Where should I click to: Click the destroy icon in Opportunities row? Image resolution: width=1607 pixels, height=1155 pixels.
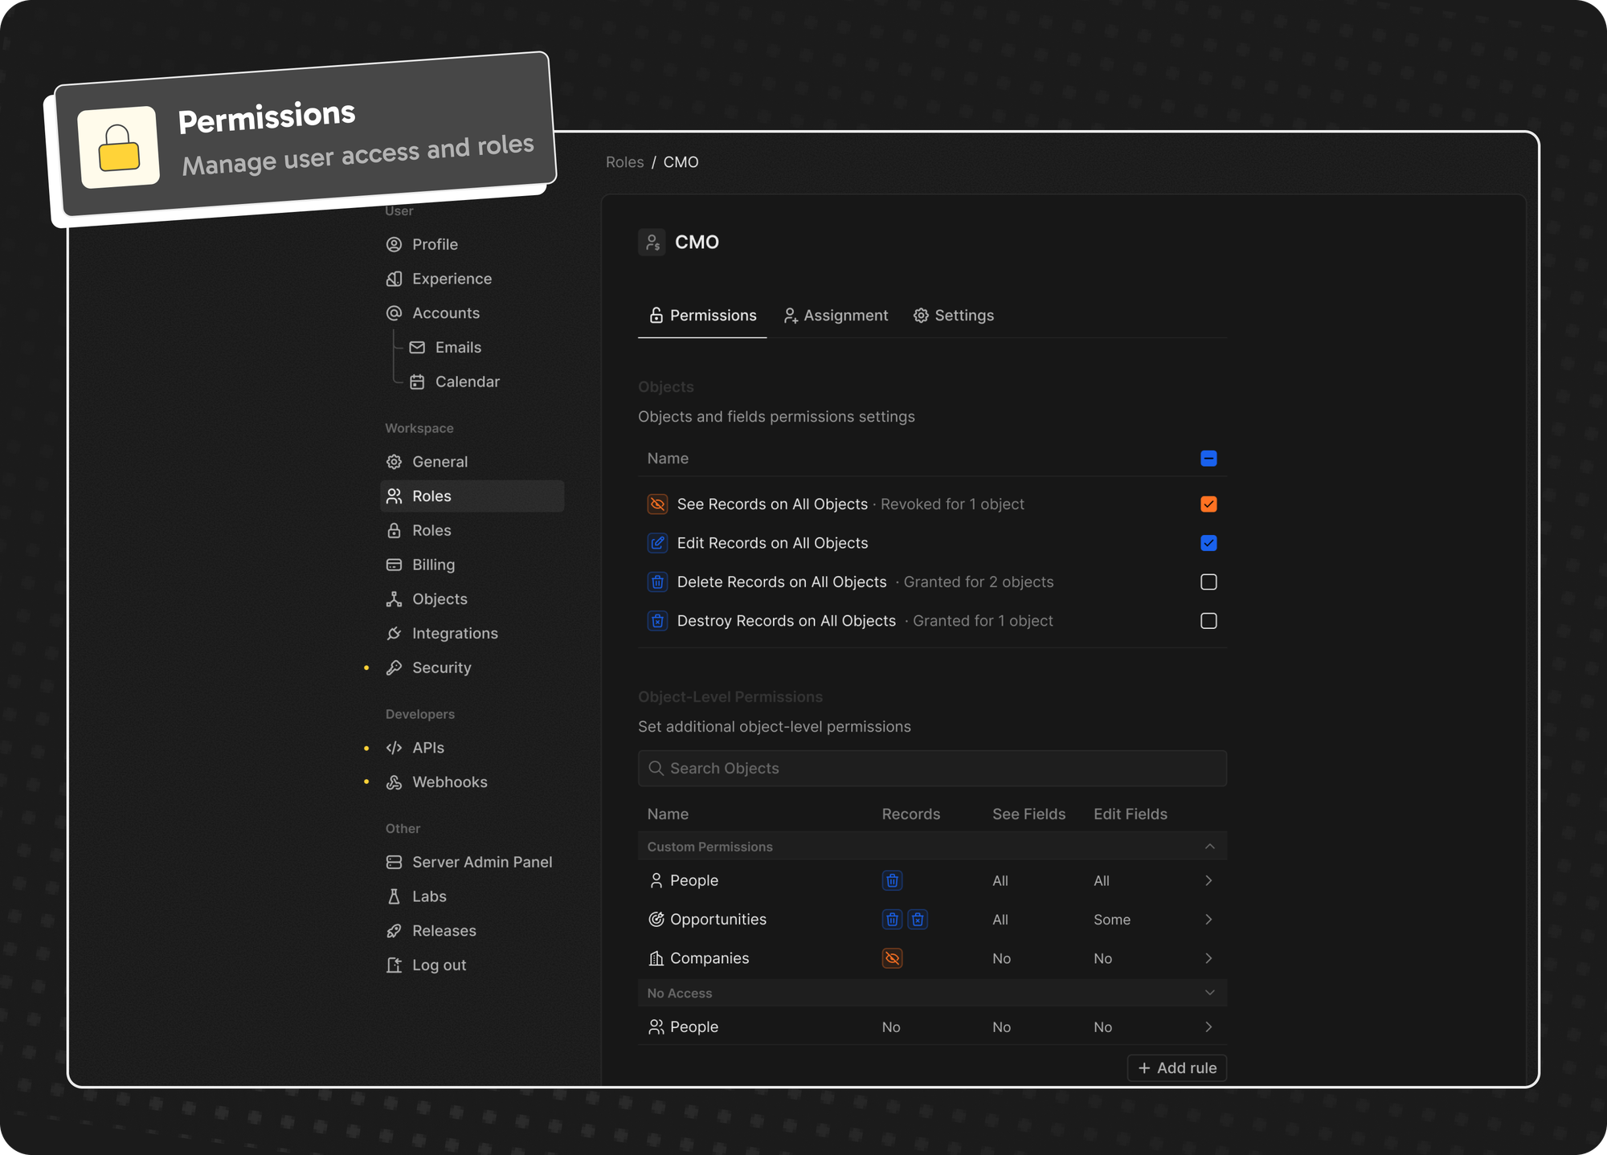[918, 920]
